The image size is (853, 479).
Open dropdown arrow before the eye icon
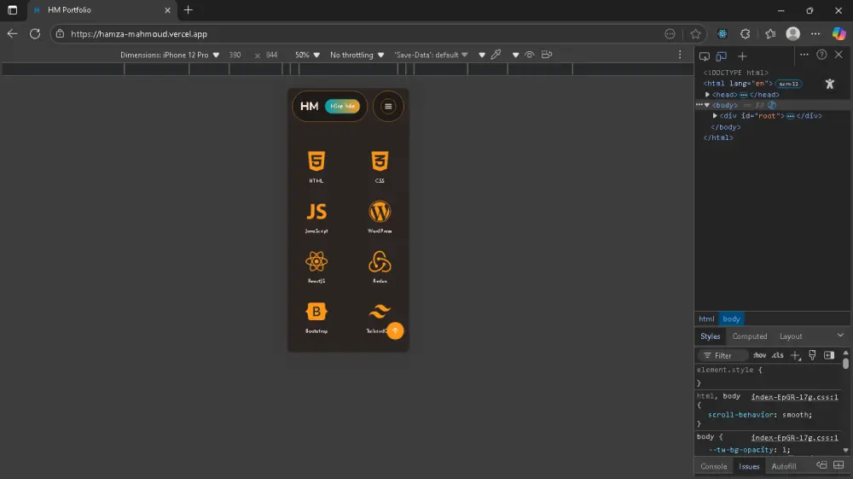(x=515, y=55)
